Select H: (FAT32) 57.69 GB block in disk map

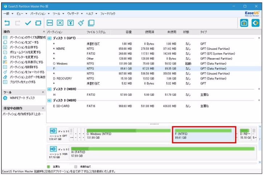point(163,152)
